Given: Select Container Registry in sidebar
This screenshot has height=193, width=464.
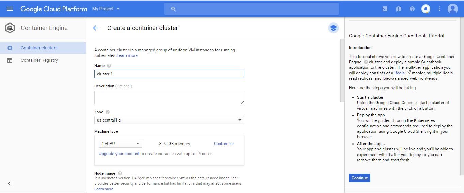Looking at the screenshot, I should click(43, 60).
